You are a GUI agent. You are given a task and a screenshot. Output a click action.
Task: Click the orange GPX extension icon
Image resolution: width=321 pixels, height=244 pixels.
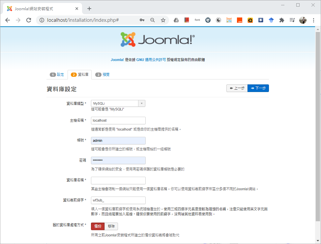[240, 20]
